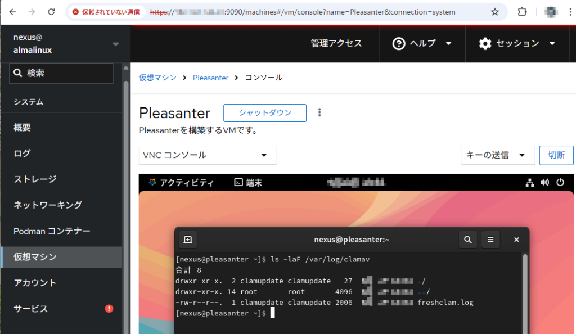Select ストレージ in the sidebar
Screen dimensions: 576x334
[x=35, y=179]
